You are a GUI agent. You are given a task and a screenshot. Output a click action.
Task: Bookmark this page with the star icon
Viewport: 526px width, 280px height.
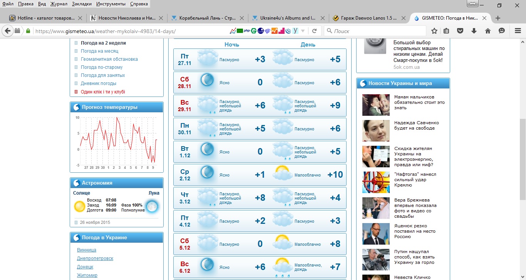[x=434, y=31]
